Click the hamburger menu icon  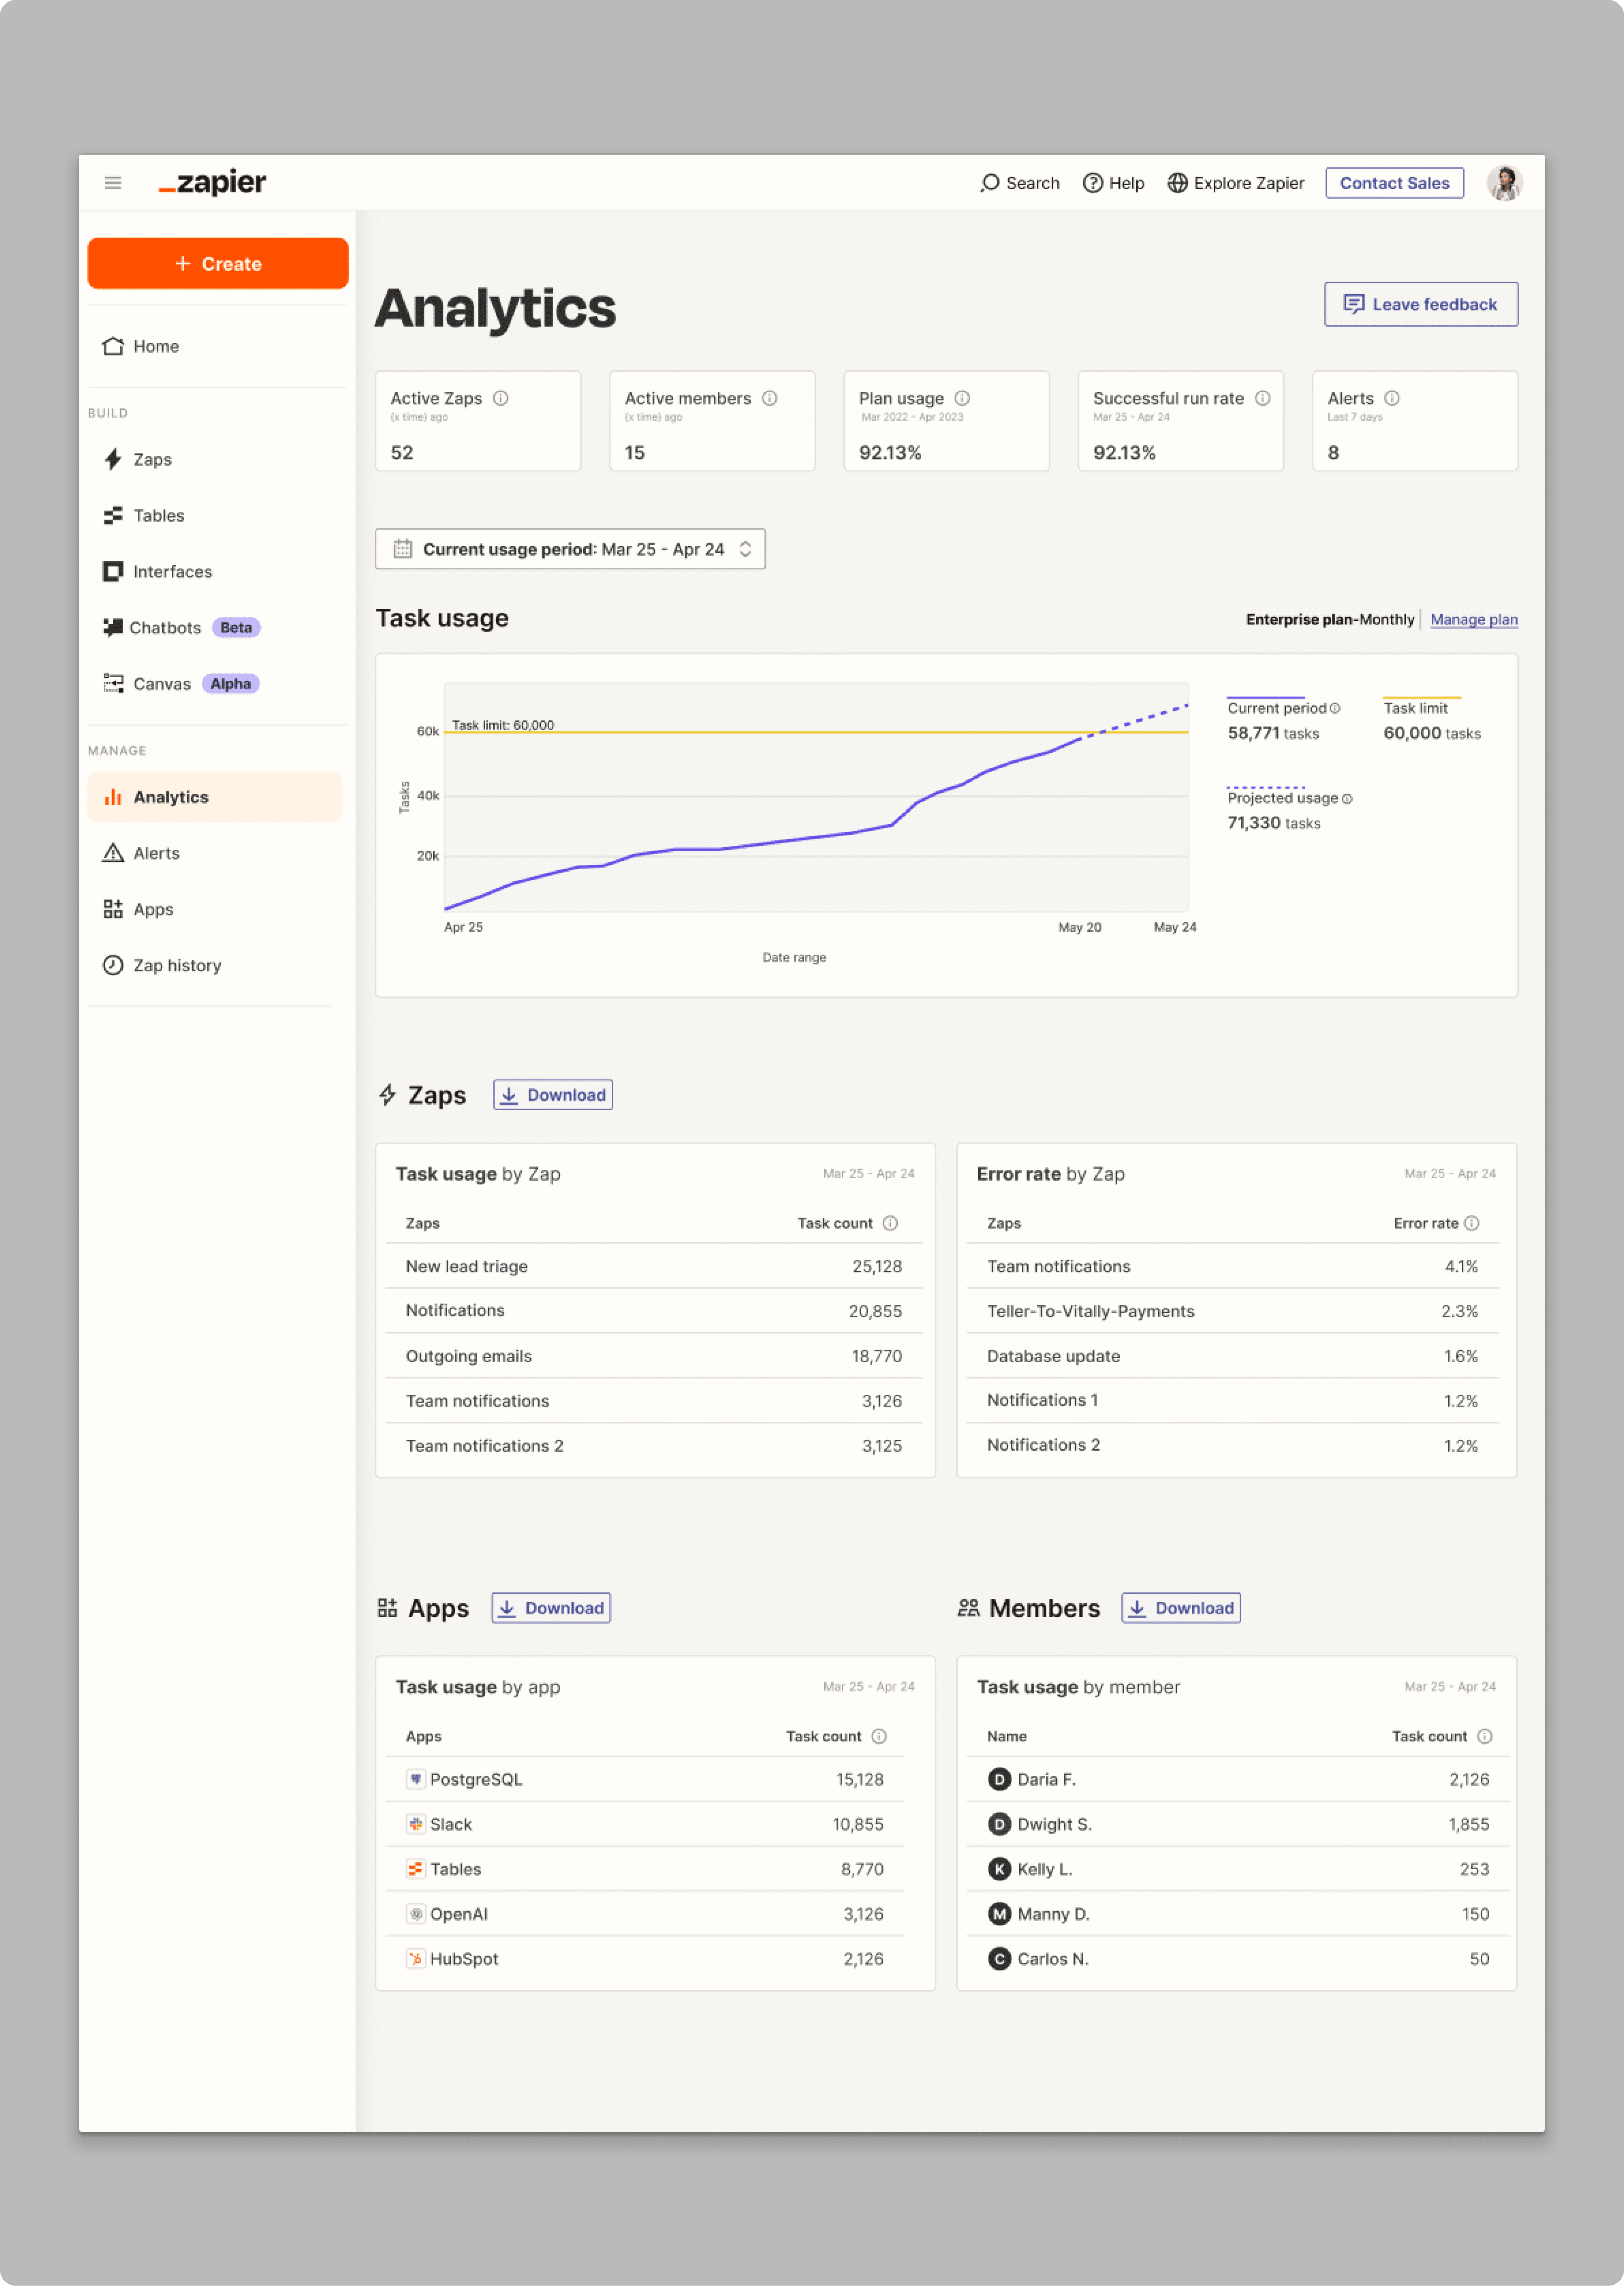click(x=113, y=183)
